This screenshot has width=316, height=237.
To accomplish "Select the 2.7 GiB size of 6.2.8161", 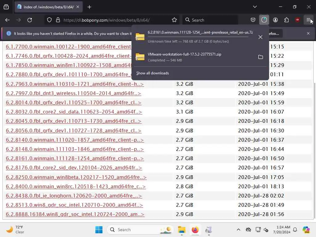I will [x=185, y=158].
